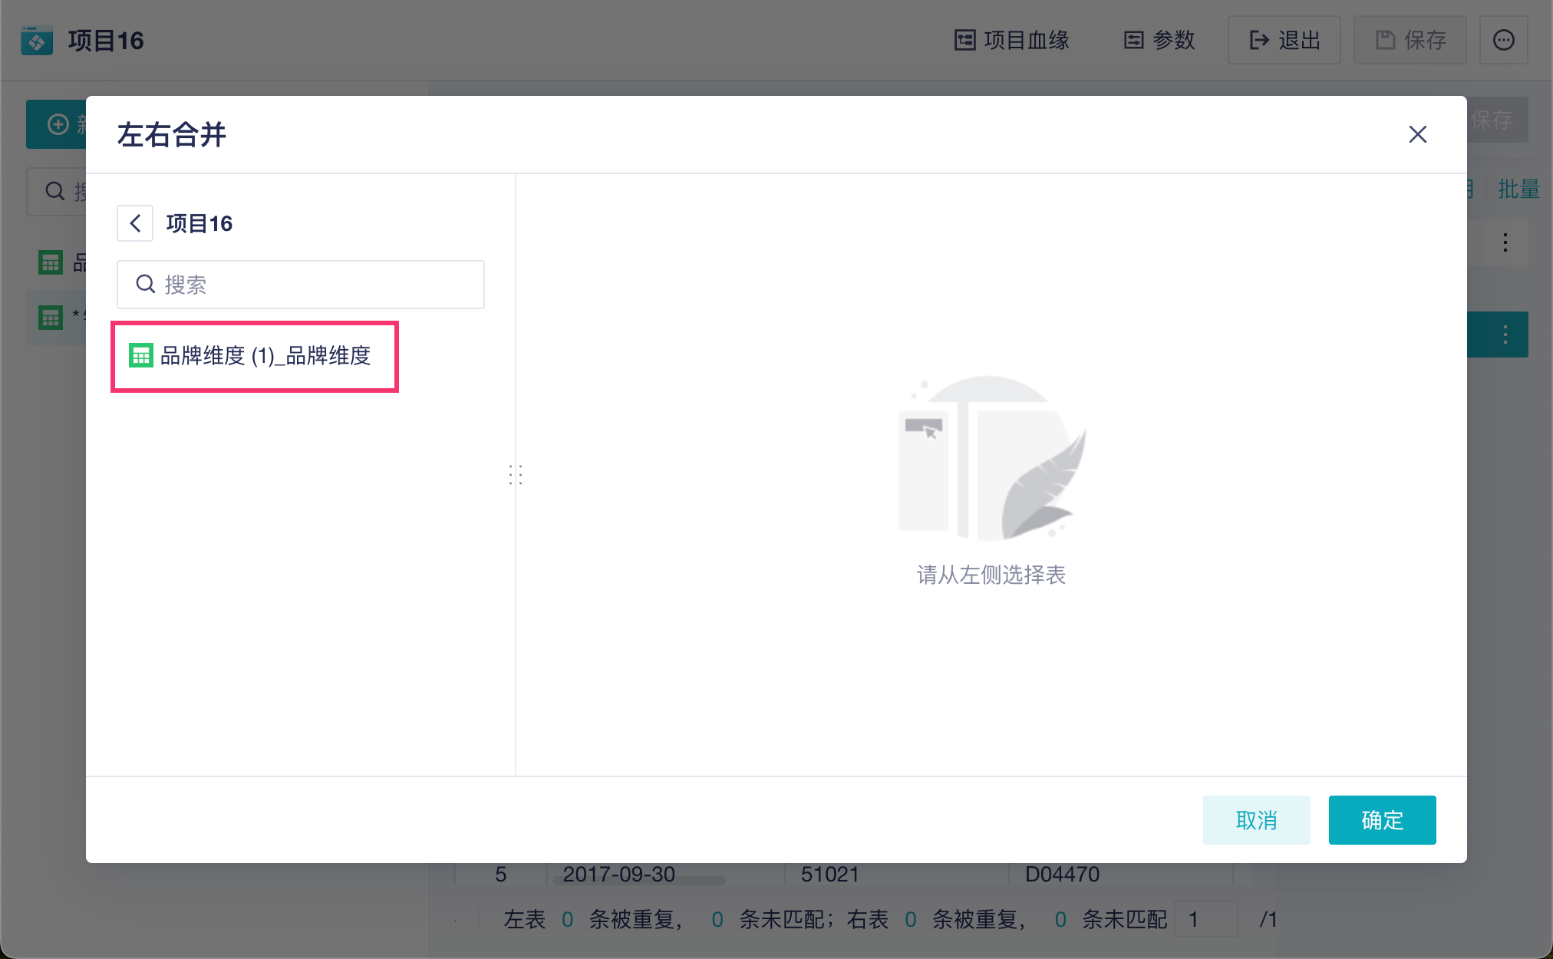The width and height of the screenshot is (1553, 959).
Task: Click the green table icon of 品牌维度
Action: coord(141,356)
